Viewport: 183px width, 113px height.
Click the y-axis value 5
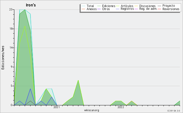[12, 86]
